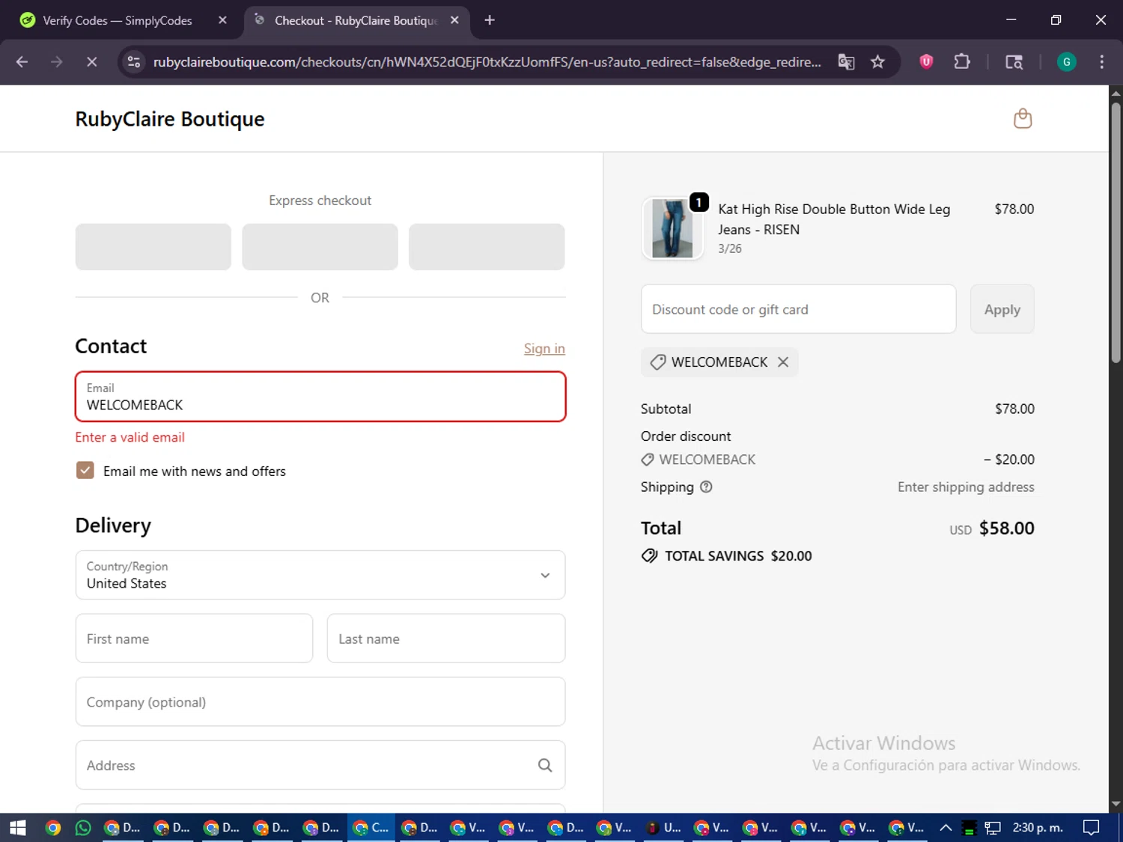Viewport: 1123px width, 842px height.
Task: Click the address search magnifier icon
Action: 545,765
